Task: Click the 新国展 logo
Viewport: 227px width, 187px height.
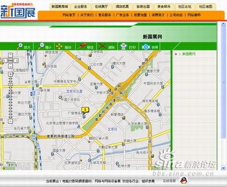Action: pos(18,11)
